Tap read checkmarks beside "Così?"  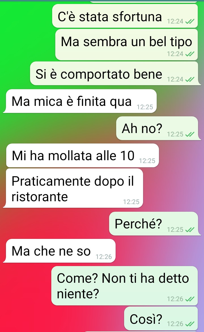click(190, 324)
